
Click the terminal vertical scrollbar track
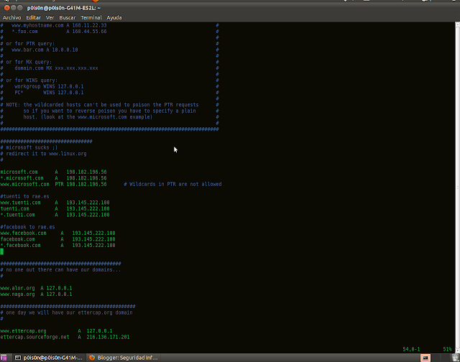(x=457, y=187)
